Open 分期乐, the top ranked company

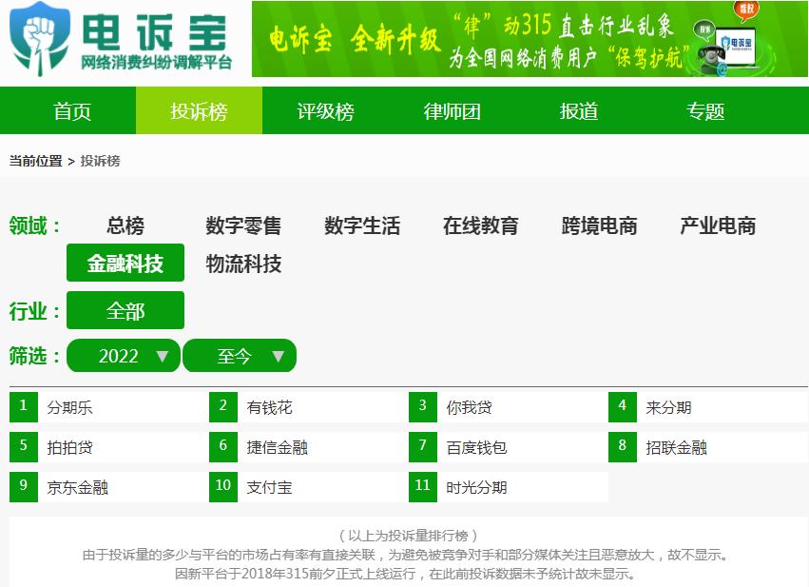click(63, 406)
